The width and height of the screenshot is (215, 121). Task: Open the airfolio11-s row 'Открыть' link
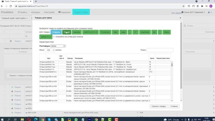[x=43, y=70]
